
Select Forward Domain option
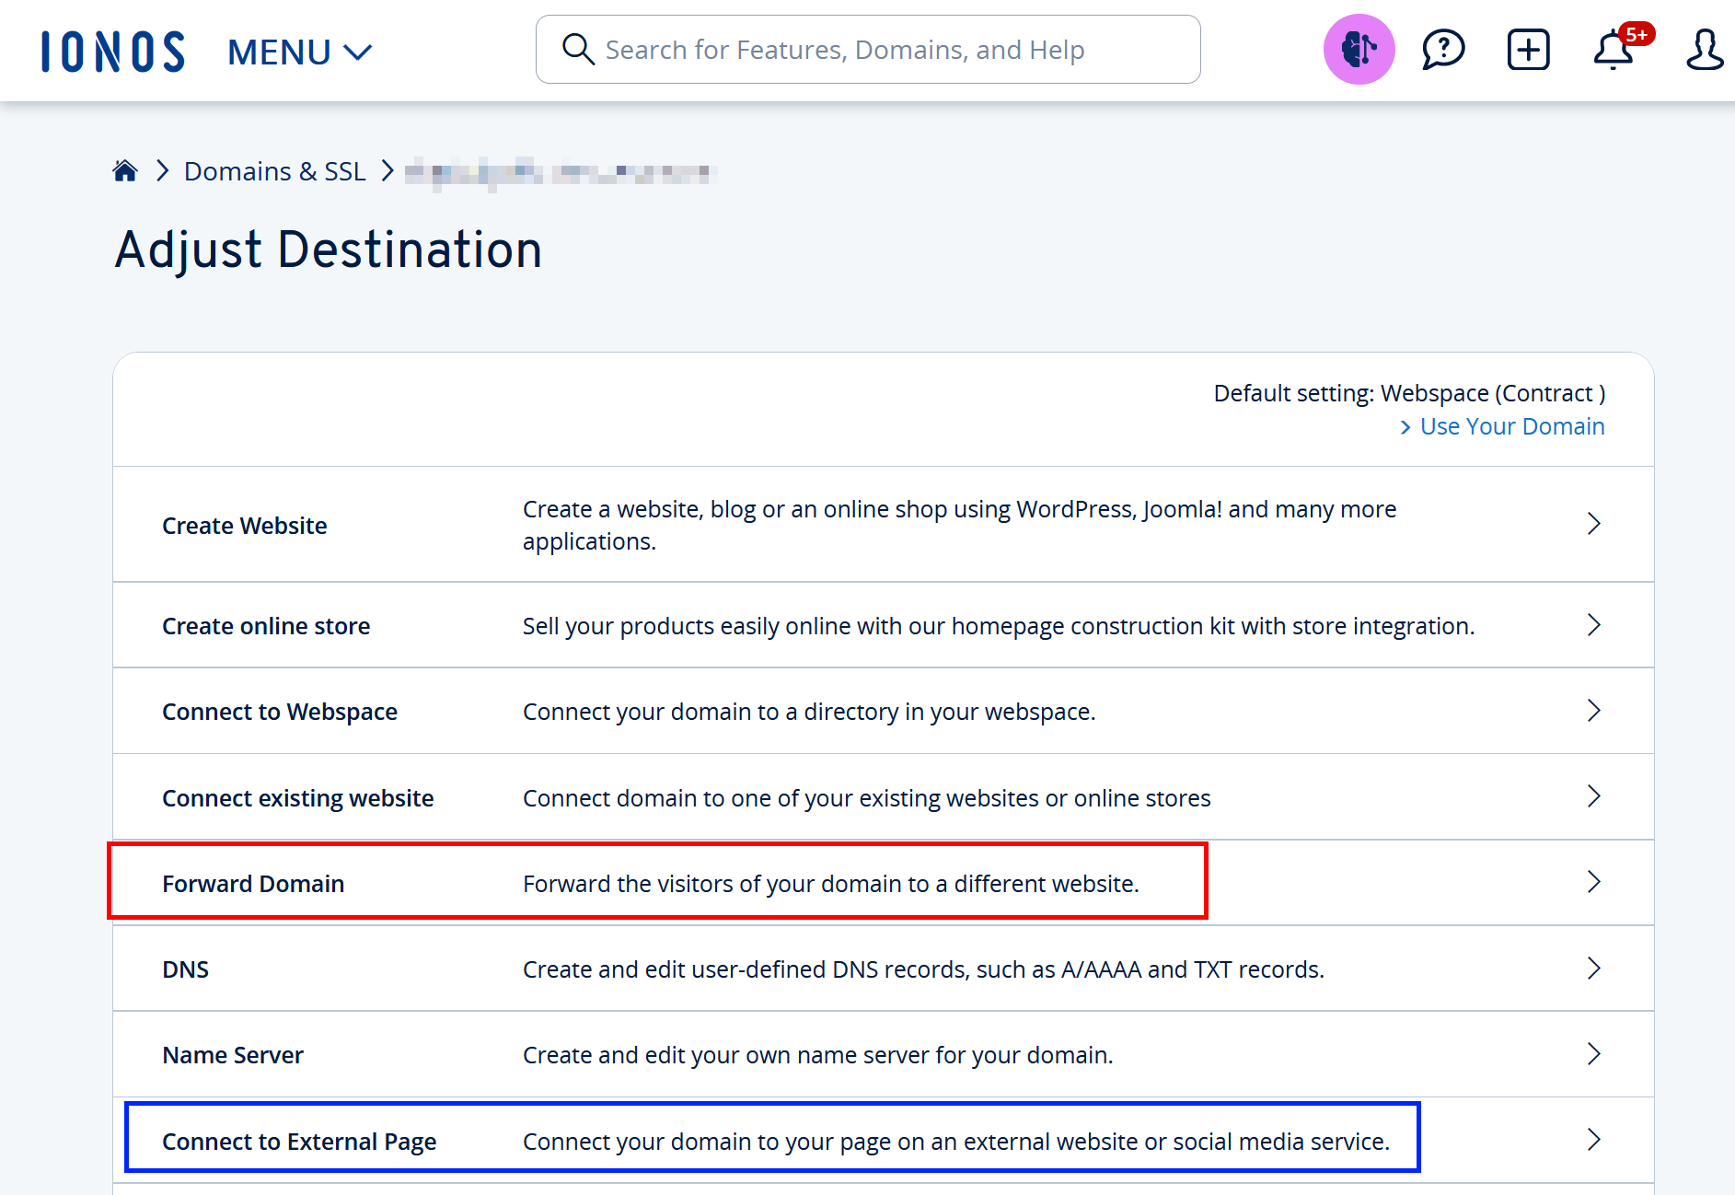(253, 884)
